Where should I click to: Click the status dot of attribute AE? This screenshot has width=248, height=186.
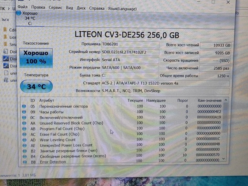point(25,146)
